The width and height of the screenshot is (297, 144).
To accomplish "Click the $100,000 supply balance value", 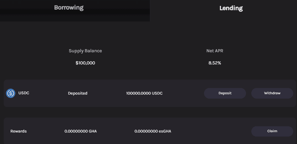I will pyautogui.click(x=85, y=63).
